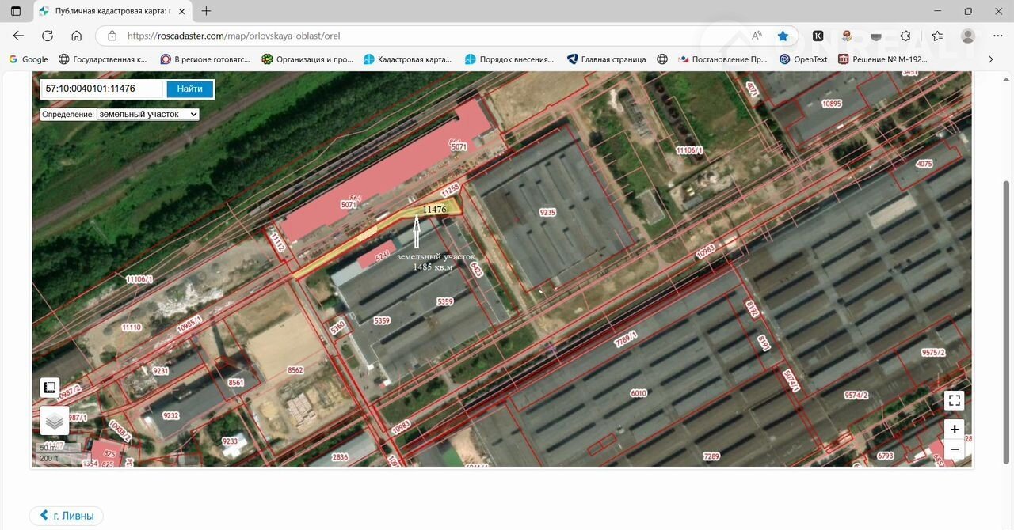Viewport: 1014px width, 530px height.
Task: Go to browser home page
Action: [77, 36]
